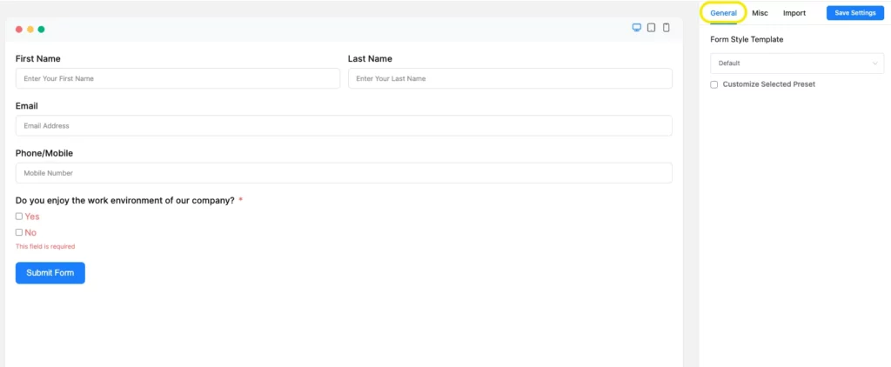Switch to the Import tab
This screenshot has height=367, width=891.
[x=794, y=12]
